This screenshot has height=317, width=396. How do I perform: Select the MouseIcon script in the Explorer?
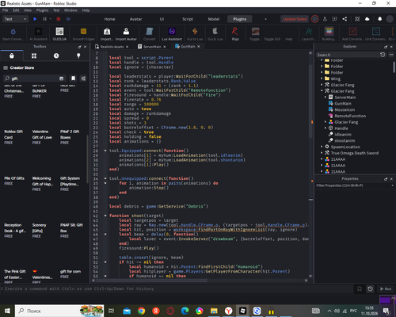(x=345, y=109)
